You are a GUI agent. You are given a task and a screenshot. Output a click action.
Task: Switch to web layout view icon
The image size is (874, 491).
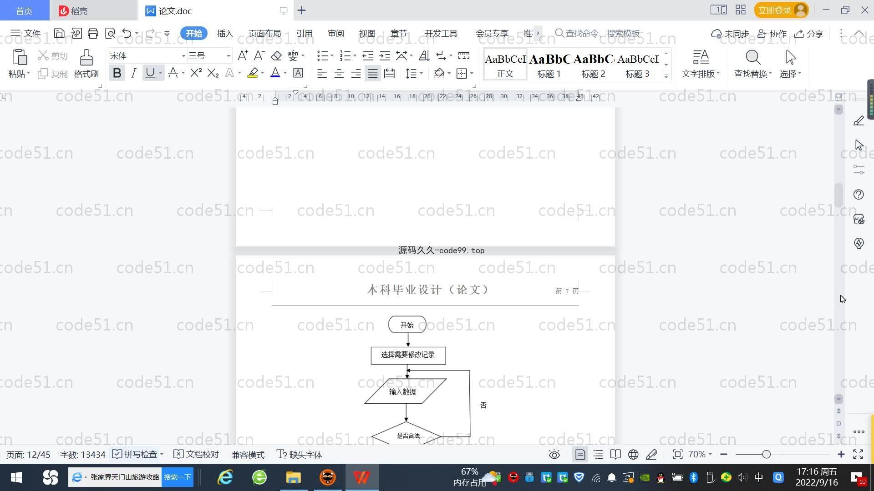(633, 454)
